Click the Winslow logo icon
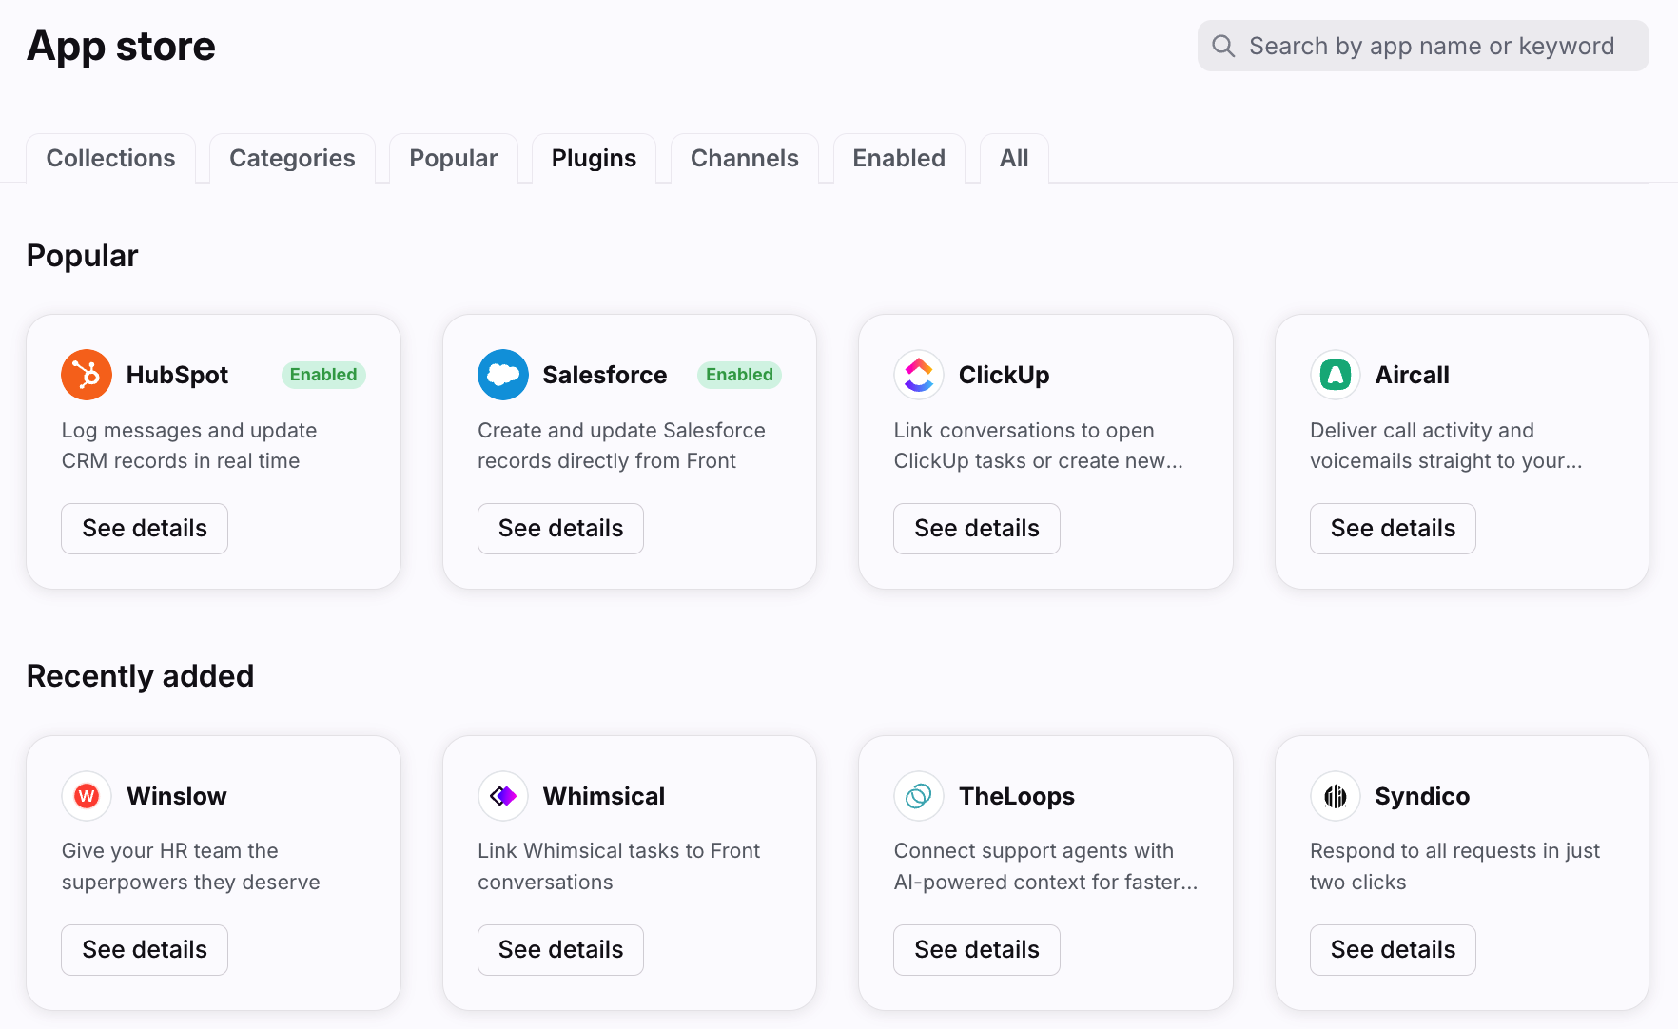The width and height of the screenshot is (1678, 1029). pos(87,796)
